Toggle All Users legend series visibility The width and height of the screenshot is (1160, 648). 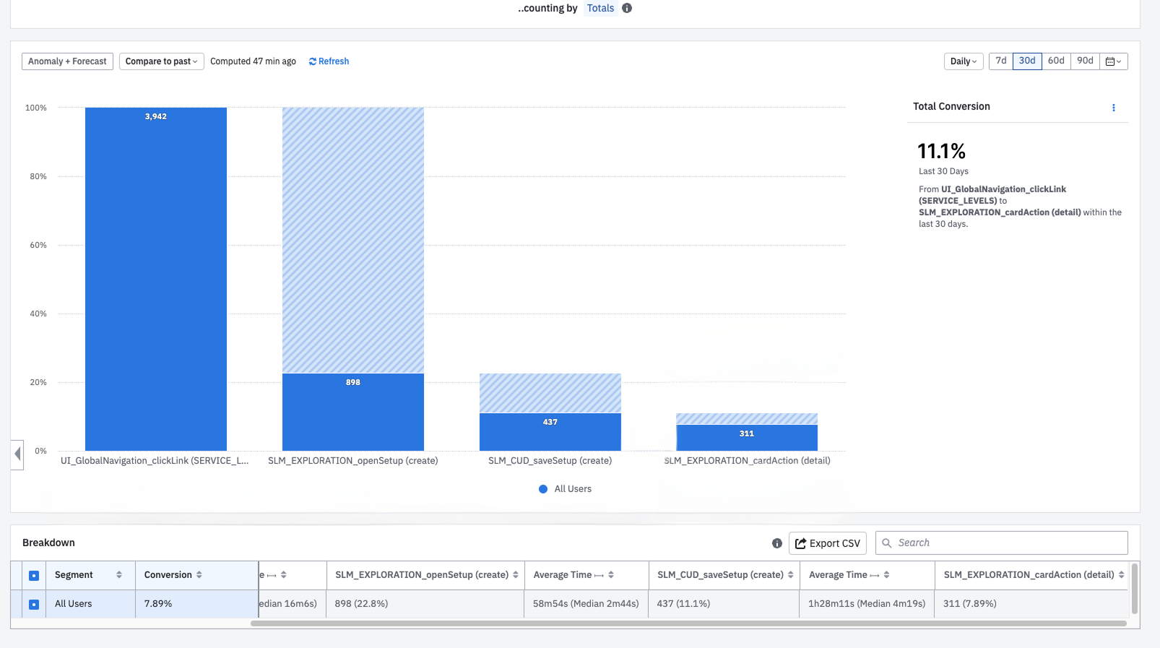click(x=565, y=489)
